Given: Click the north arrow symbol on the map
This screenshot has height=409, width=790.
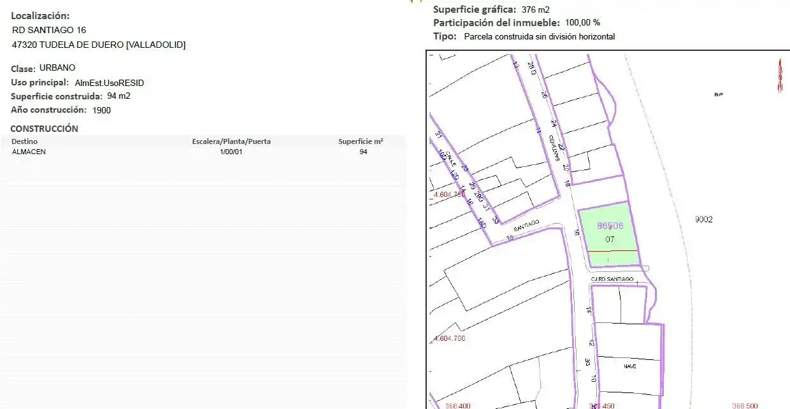Looking at the screenshot, I should [x=780, y=76].
